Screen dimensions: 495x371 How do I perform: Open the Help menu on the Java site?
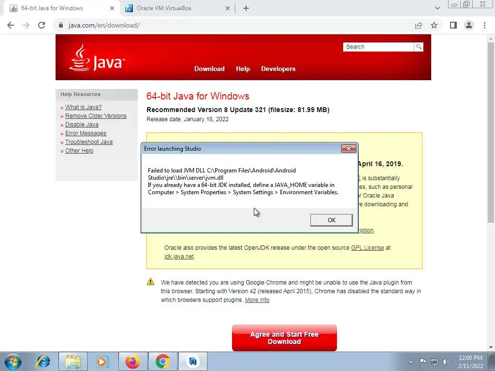coord(243,69)
